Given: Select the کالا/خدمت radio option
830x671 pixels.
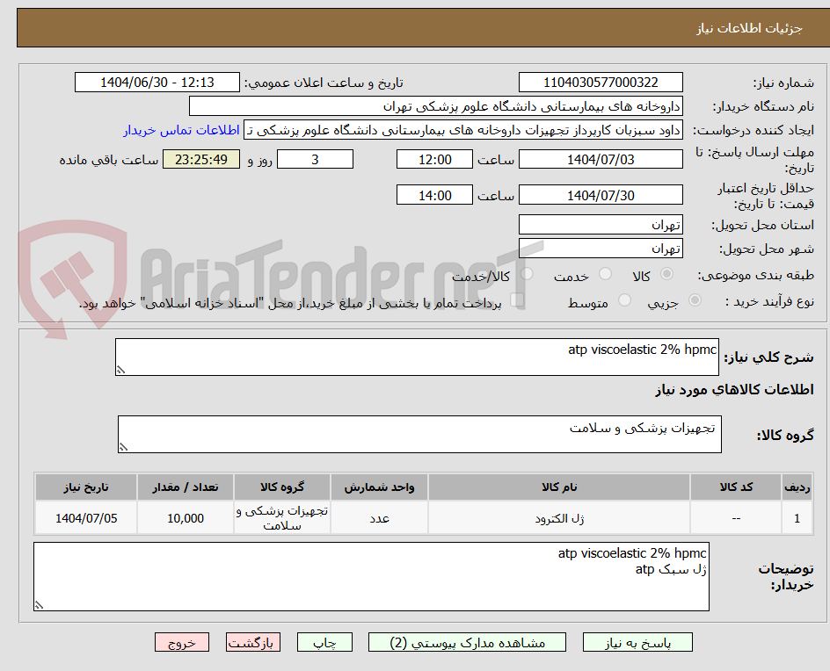Looking at the screenshot, I should tap(527, 273).
